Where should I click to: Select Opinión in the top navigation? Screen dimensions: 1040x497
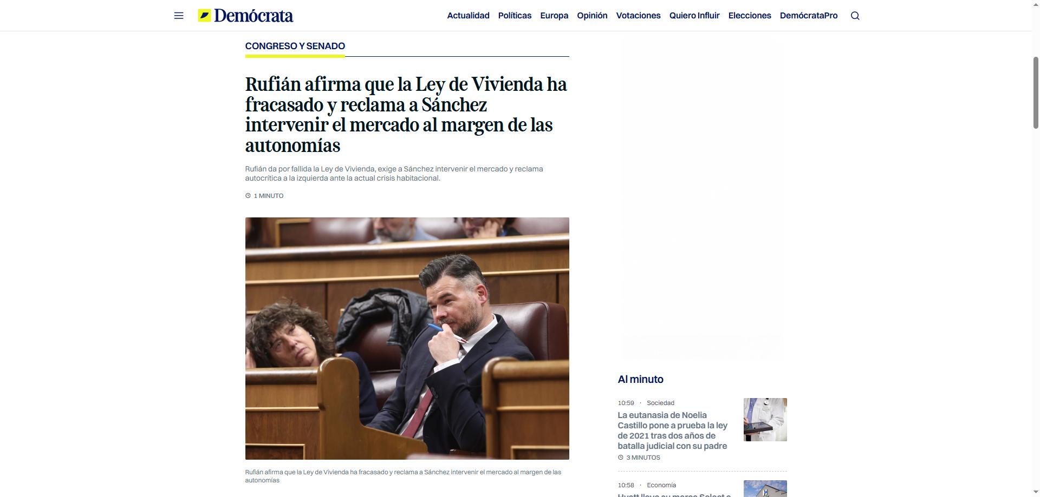point(592,16)
